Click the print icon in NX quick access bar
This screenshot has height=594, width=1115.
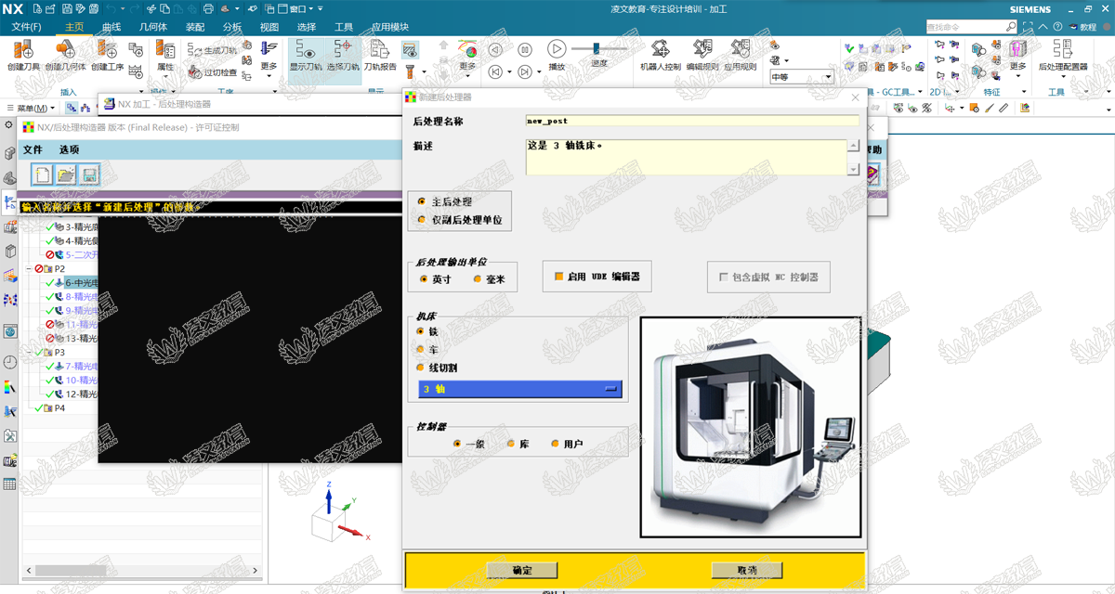tap(207, 8)
